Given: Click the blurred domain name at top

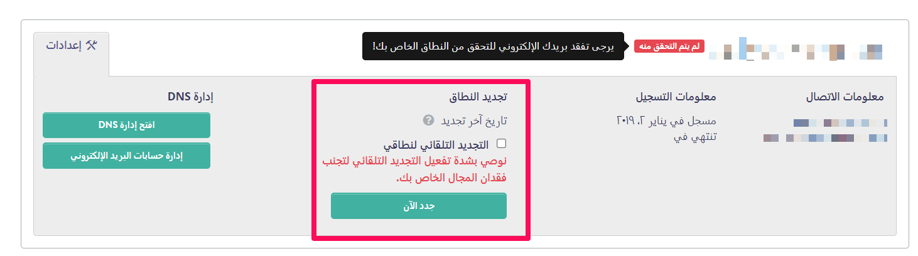Looking at the screenshot, I should click(x=796, y=48).
